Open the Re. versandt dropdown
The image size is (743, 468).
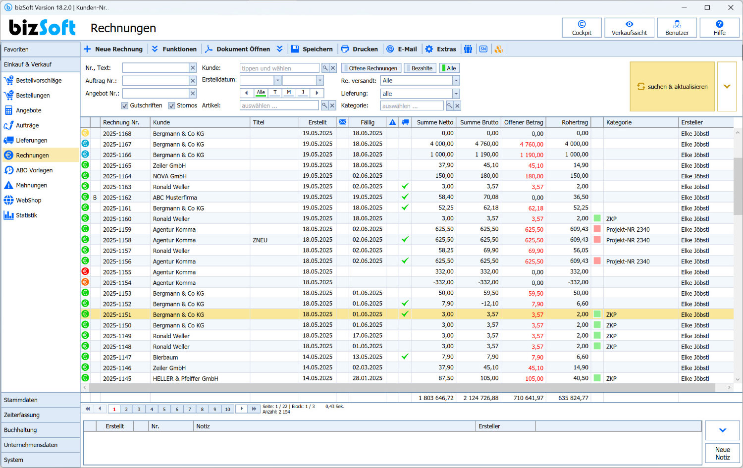click(x=456, y=80)
